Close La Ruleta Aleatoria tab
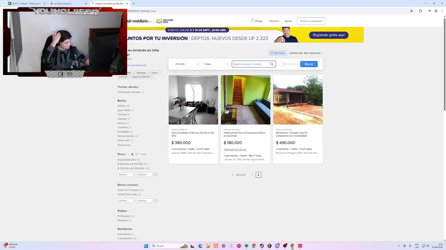Image resolution: width=446 pixels, height=250 pixels. click(x=86, y=3)
